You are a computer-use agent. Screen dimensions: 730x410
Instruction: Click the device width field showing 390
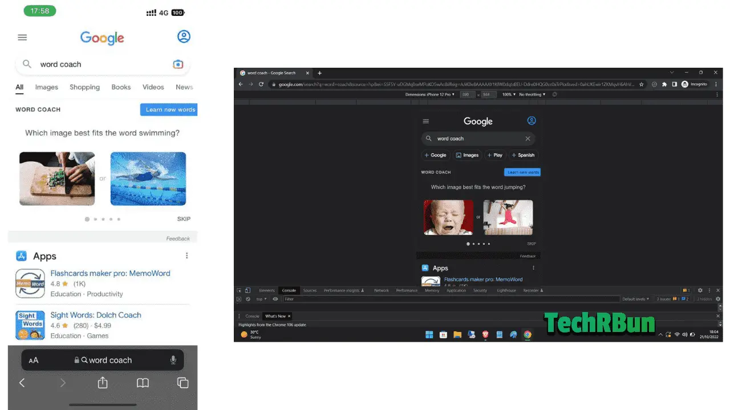pos(468,95)
